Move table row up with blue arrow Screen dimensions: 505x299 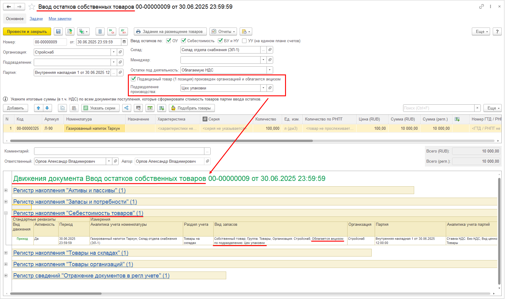click(39, 108)
